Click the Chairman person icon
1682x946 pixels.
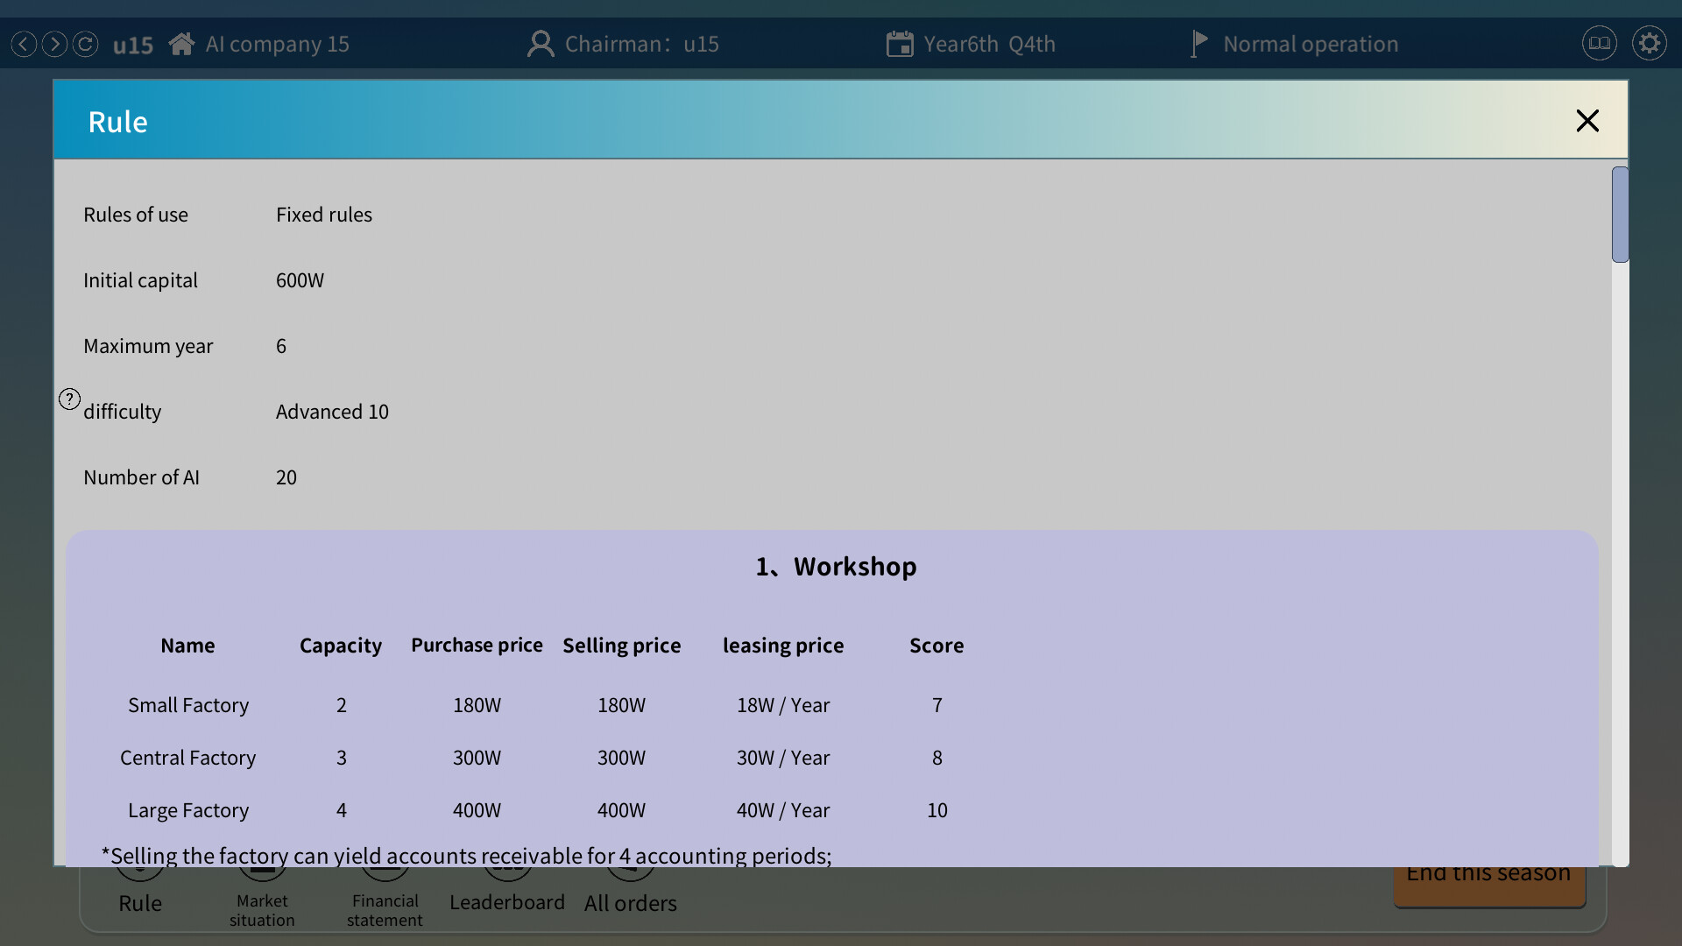click(540, 43)
